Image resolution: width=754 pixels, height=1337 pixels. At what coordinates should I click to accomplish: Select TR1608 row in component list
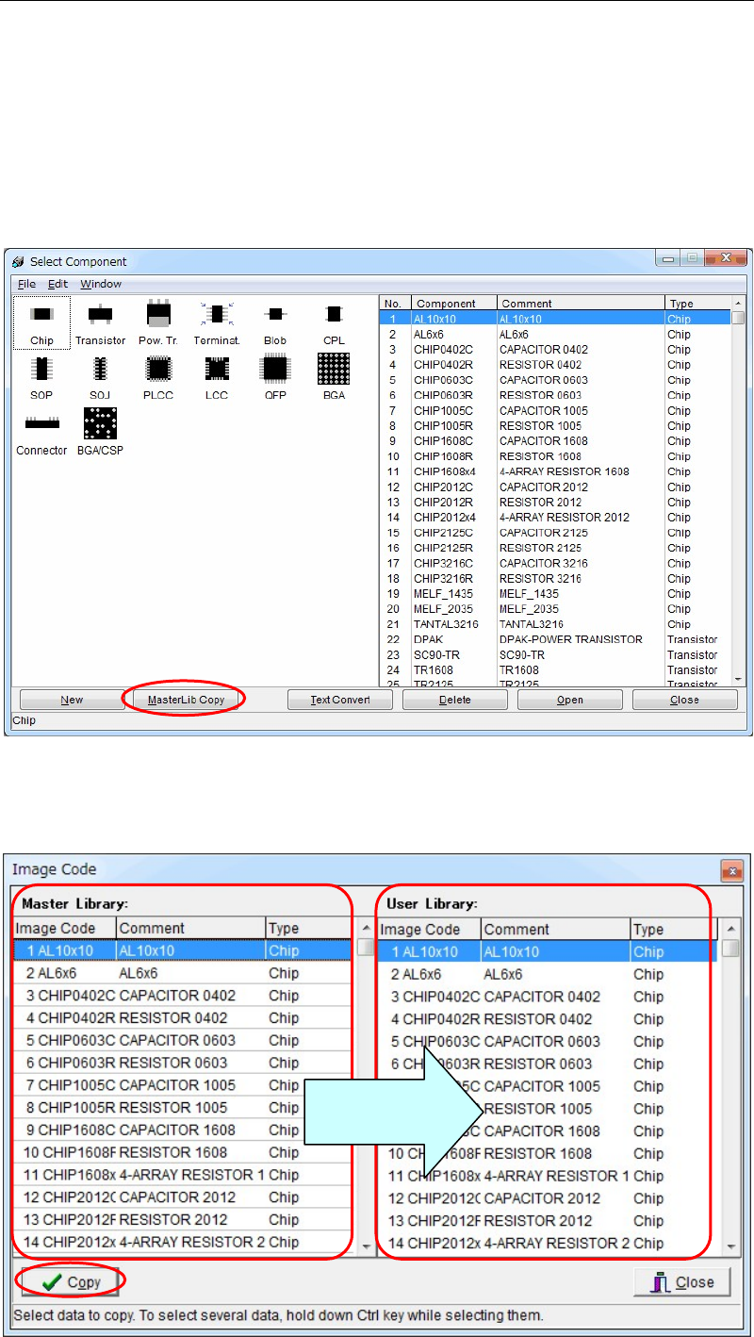pyautogui.click(x=556, y=669)
